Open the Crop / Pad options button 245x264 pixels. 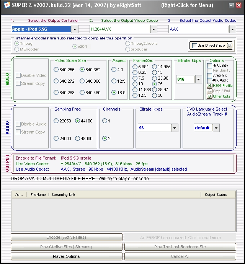click(x=209, y=91)
